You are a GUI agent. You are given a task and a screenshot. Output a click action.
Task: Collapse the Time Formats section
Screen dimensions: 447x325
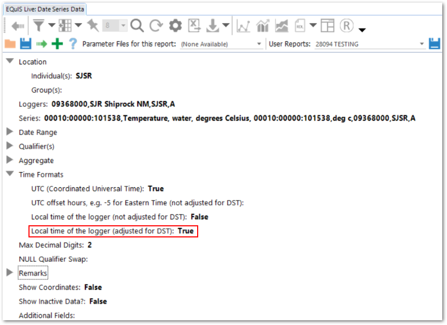click(9, 174)
